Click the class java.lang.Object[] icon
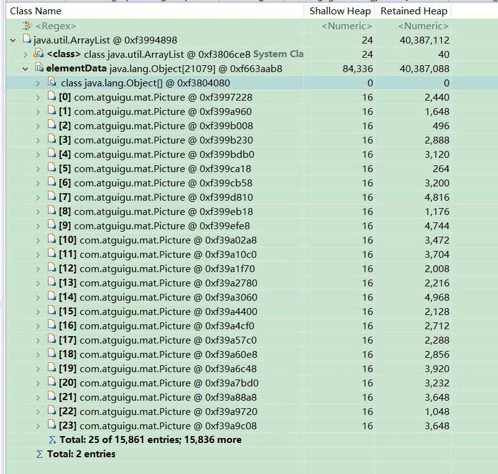498x474 pixels. [52, 82]
